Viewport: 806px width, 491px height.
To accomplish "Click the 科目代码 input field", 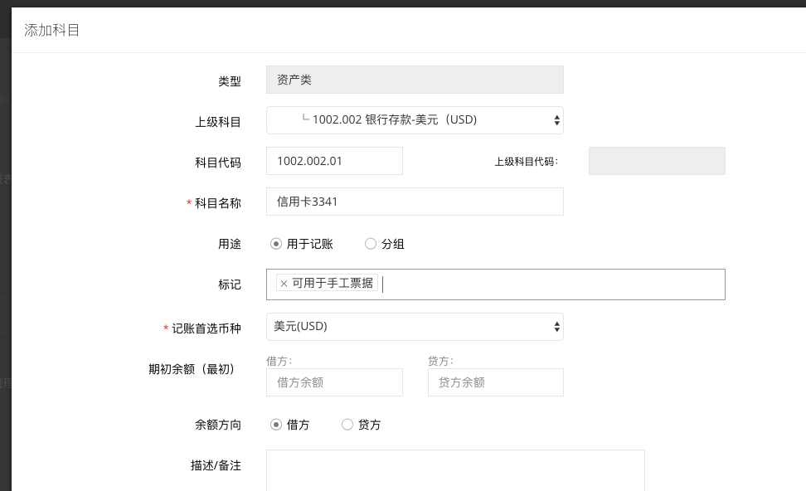I will [334, 161].
